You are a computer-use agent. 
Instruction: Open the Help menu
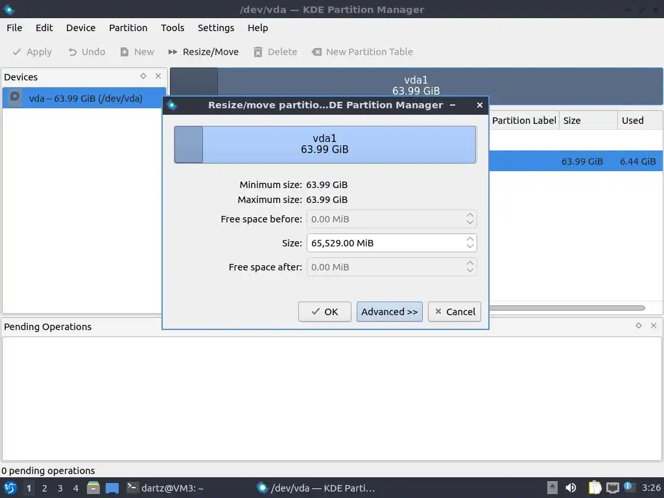click(257, 28)
